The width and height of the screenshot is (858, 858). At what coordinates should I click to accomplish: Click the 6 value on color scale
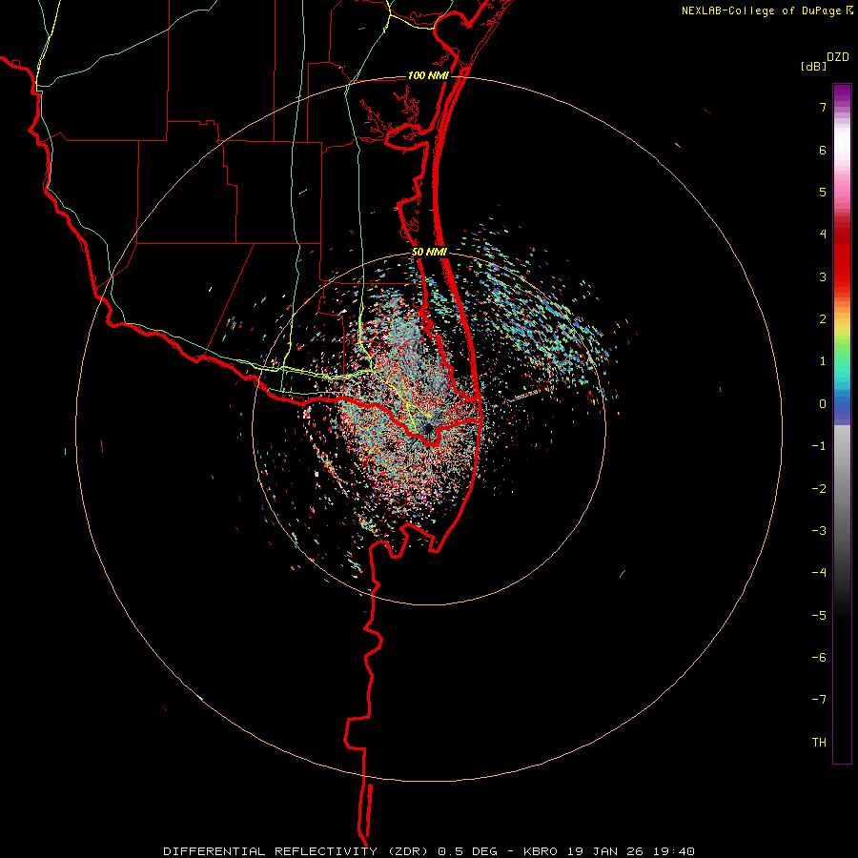pyautogui.click(x=823, y=150)
